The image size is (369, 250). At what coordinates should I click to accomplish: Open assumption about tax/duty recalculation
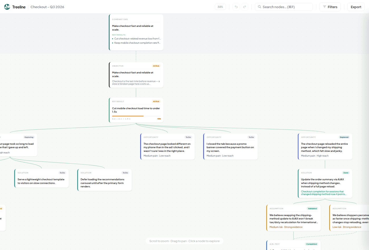(294, 218)
